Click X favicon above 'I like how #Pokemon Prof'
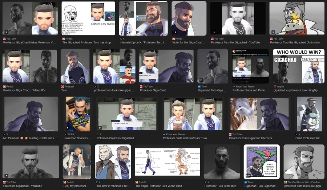327x190 pixels. (97, 182)
